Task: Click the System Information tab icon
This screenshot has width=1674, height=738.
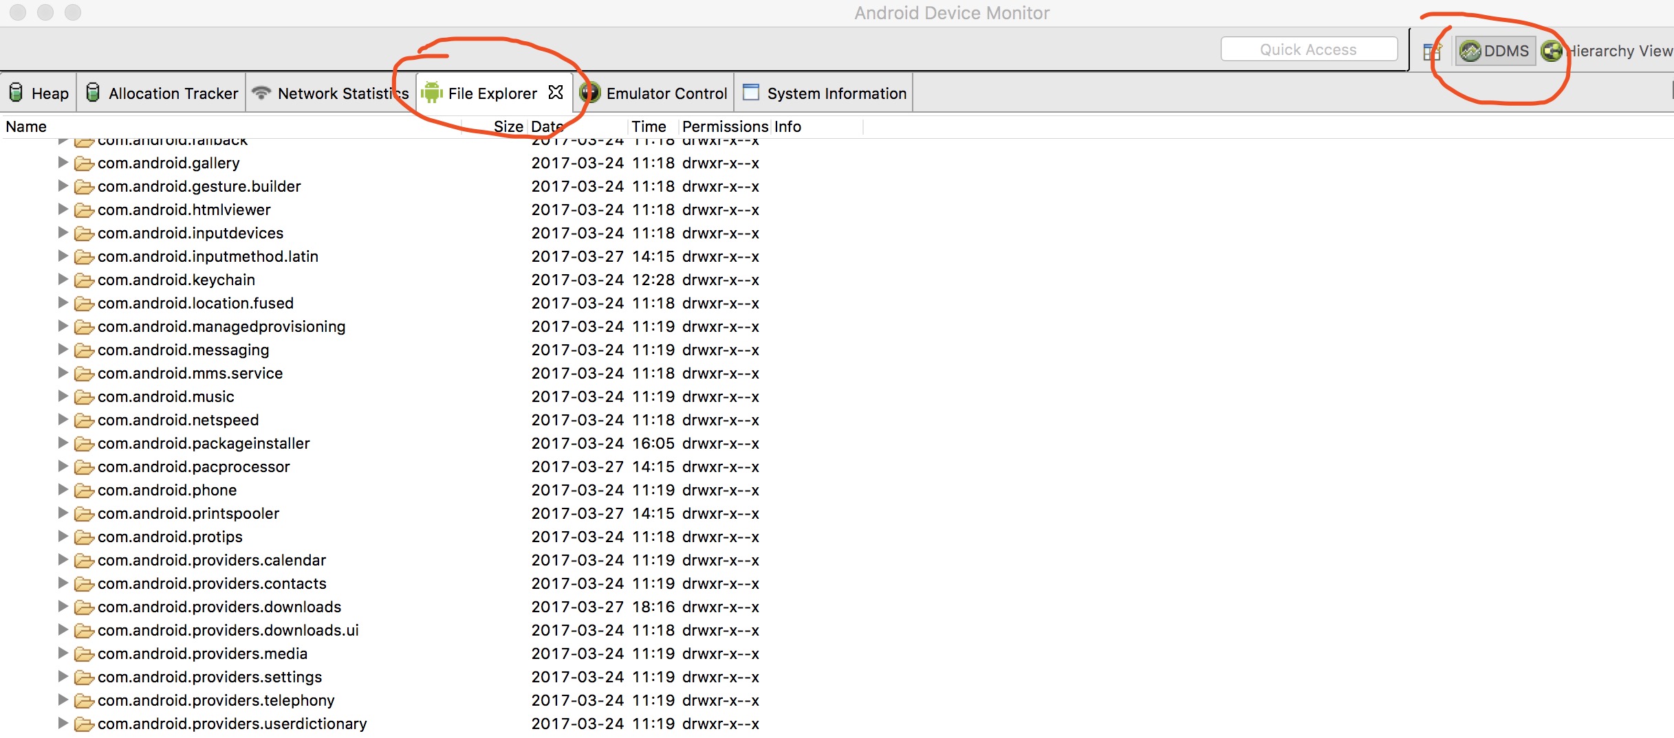Action: (x=751, y=92)
